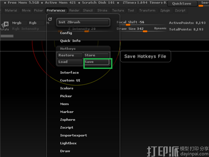The width and height of the screenshot is (209, 157).
Task: Toggle Dynamic draw size
Action: (x=160, y=28)
